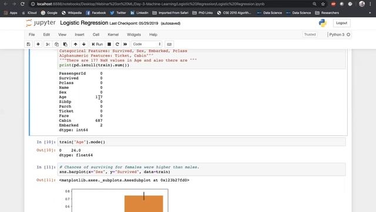Viewport: 376px width, 212px height.
Task: Click the Jupyter logo
Action: 41,23
